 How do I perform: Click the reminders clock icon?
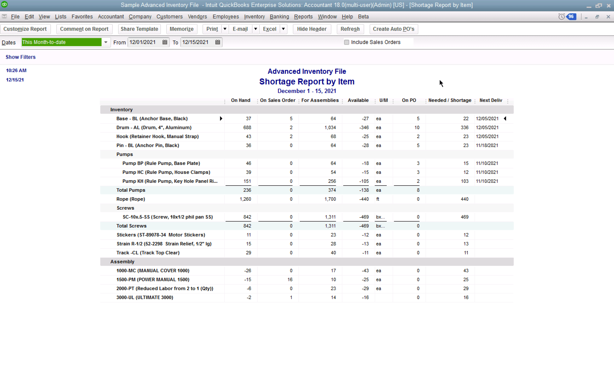pos(562,17)
